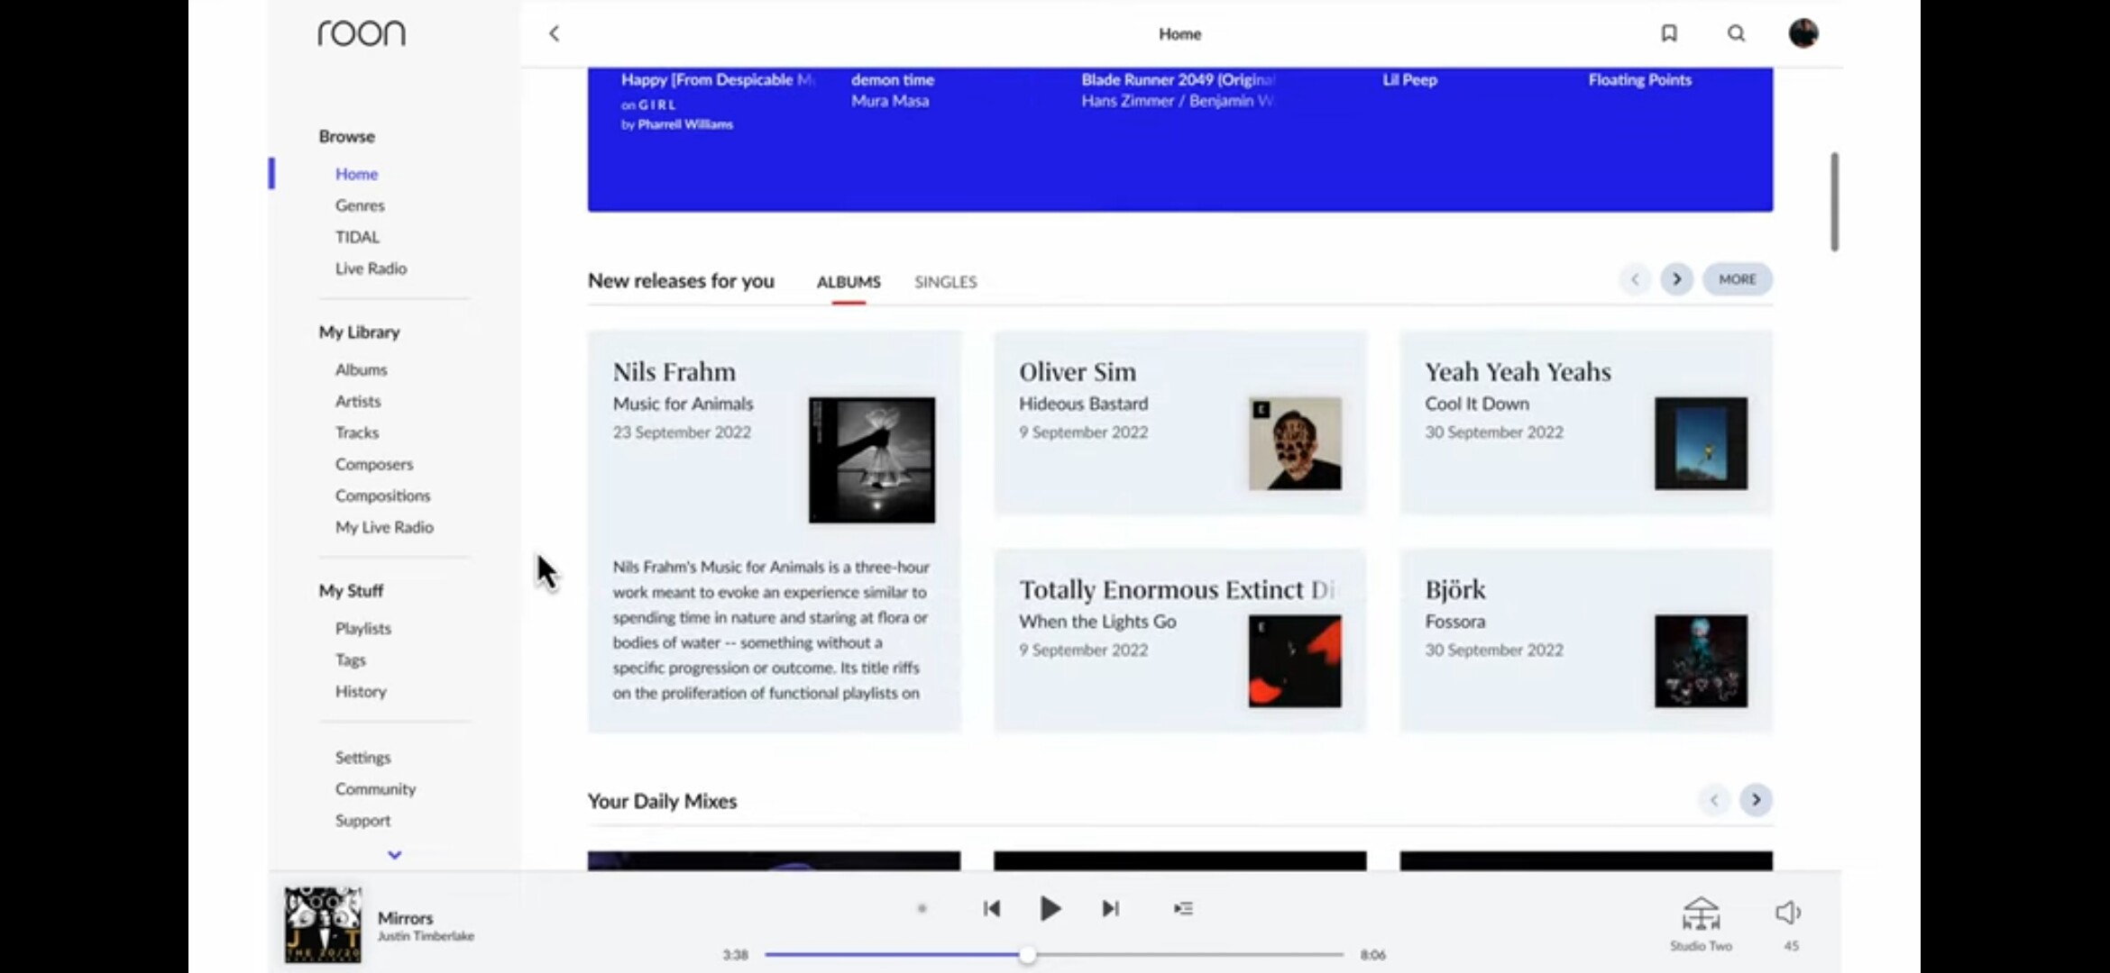
Task: Open the Björk artist heading
Action: pos(1455,589)
